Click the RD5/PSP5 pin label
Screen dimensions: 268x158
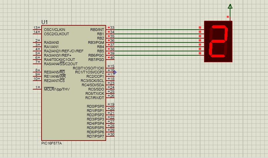tap(95, 128)
